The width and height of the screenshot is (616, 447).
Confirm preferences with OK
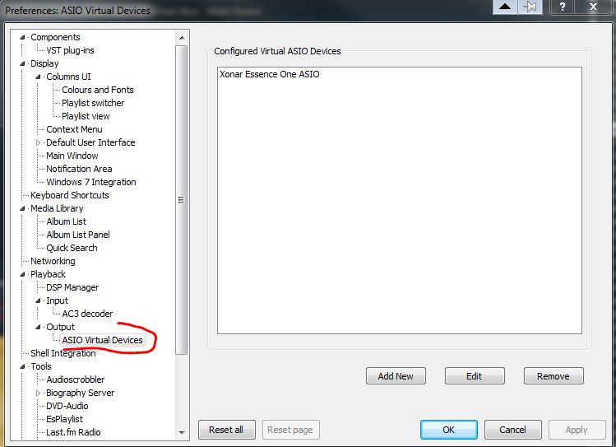[x=449, y=430]
